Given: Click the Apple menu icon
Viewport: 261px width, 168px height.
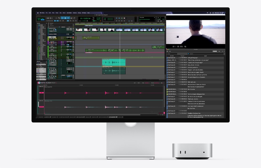Looking at the screenshot, I should click(x=38, y=13).
